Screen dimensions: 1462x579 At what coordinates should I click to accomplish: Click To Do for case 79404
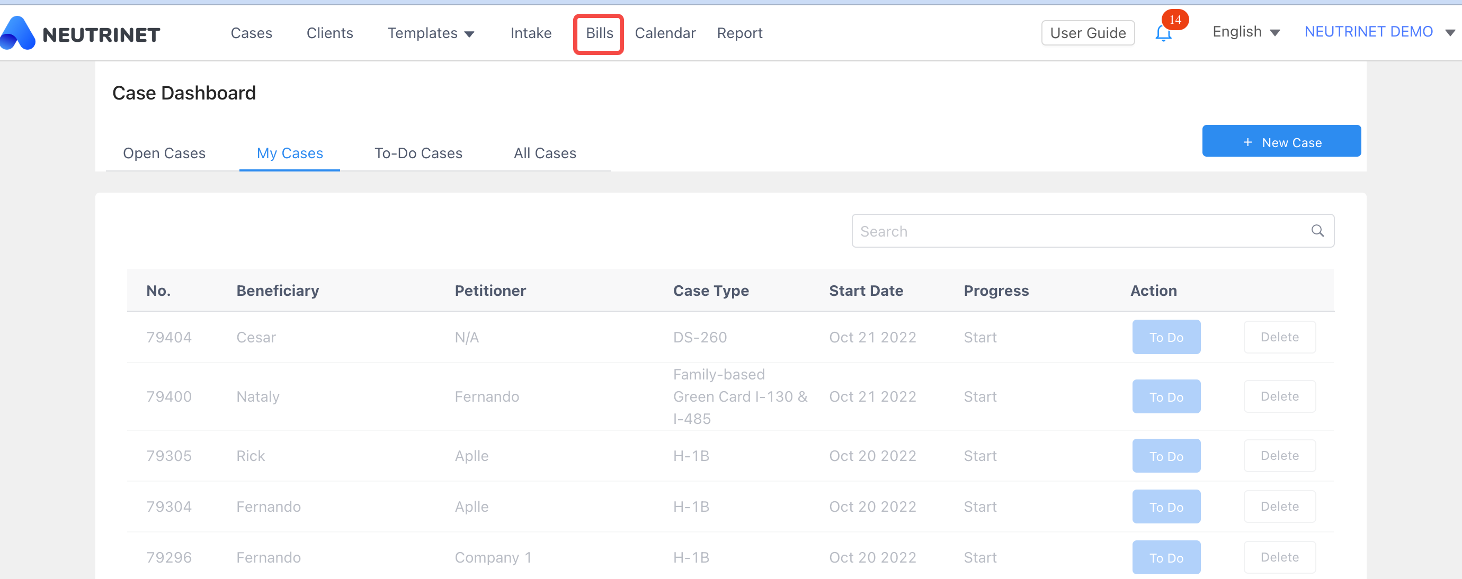pos(1166,337)
